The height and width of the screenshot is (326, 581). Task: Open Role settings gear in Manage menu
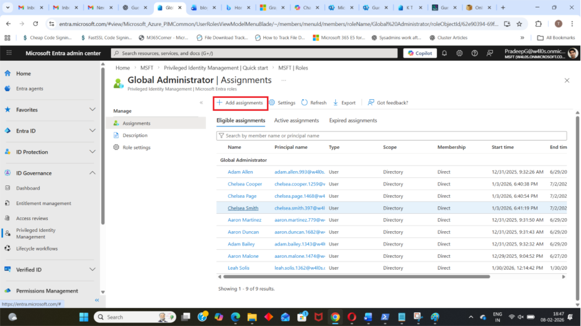coord(116,148)
